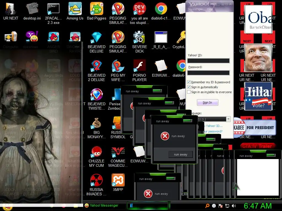Uncheck Sign in automatically
This screenshot has width=282, height=211.
(x=189, y=87)
